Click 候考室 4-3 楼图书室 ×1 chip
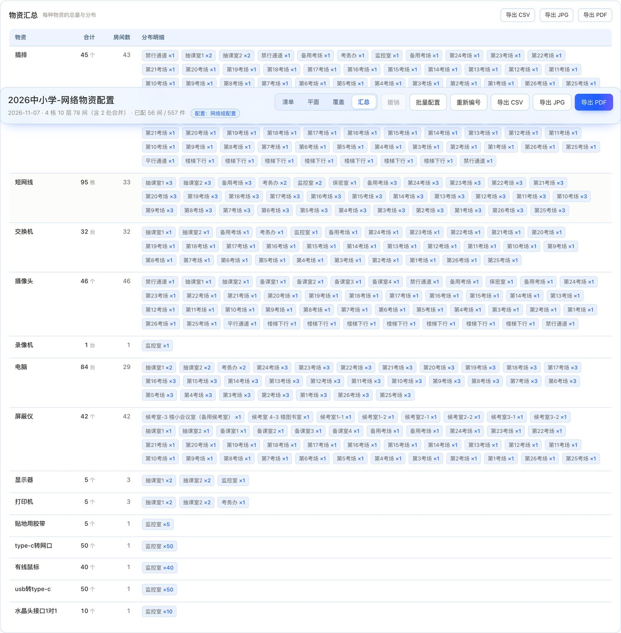 (x=281, y=417)
